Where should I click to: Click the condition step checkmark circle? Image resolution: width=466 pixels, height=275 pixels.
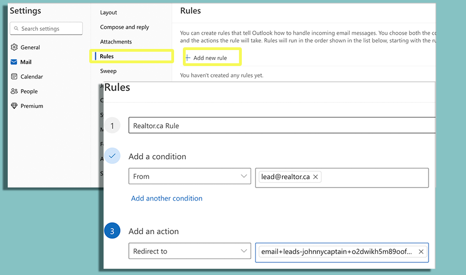[x=112, y=156]
